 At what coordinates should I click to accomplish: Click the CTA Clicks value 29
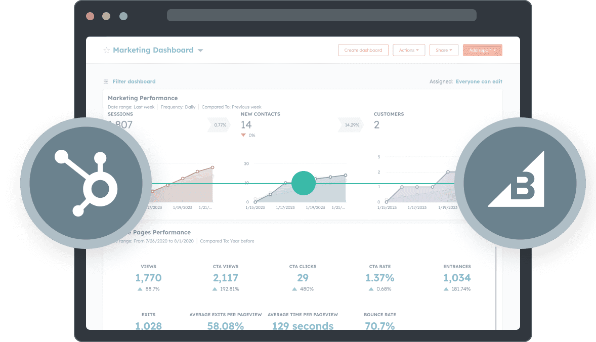click(303, 278)
